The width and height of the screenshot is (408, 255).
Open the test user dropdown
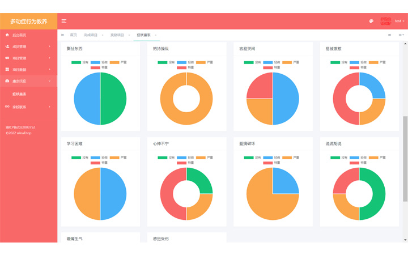(x=399, y=21)
